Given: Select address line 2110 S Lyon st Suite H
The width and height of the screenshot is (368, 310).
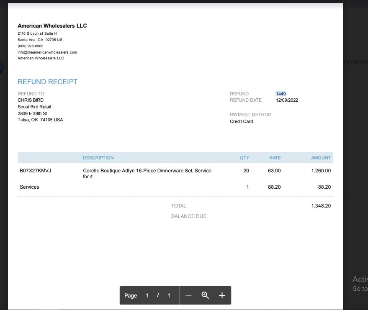Looking at the screenshot, I should [37, 33].
